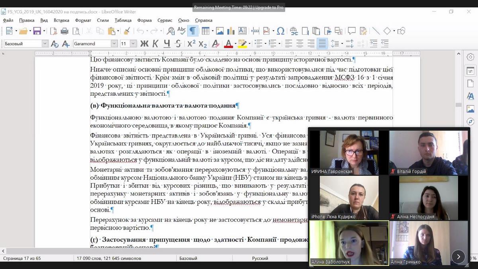Click Upgrade to Pro link
478x269 pixels.
point(269,7)
